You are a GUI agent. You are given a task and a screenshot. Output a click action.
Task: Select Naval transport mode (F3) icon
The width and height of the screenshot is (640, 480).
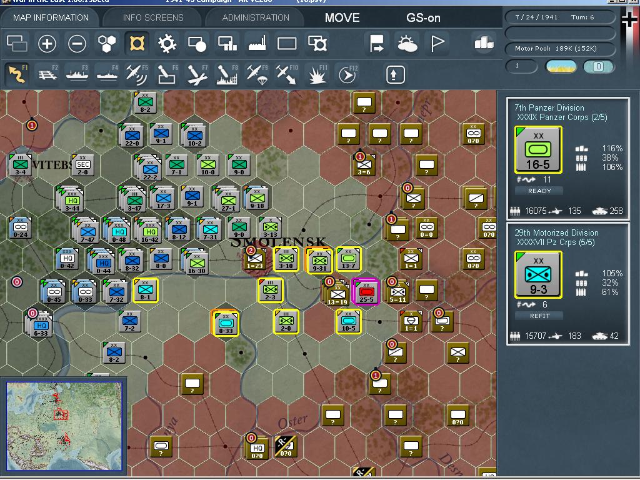(77, 74)
